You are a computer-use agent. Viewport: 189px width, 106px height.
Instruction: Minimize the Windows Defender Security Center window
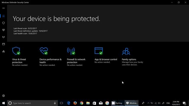coord(172,2)
